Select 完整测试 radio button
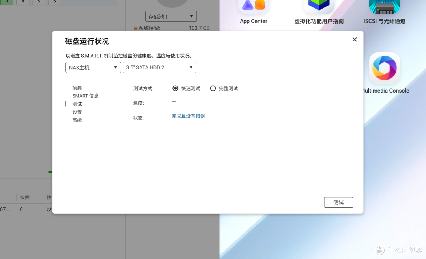426x259 pixels. click(x=213, y=89)
